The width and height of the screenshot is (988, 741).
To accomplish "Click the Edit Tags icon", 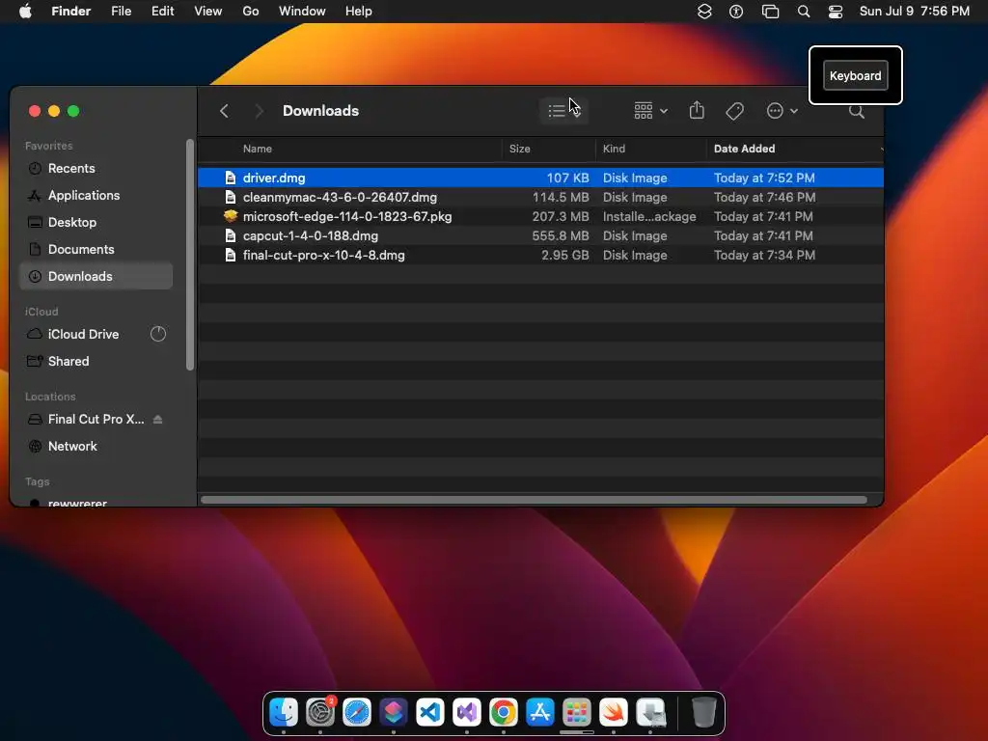I will coord(734,111).
